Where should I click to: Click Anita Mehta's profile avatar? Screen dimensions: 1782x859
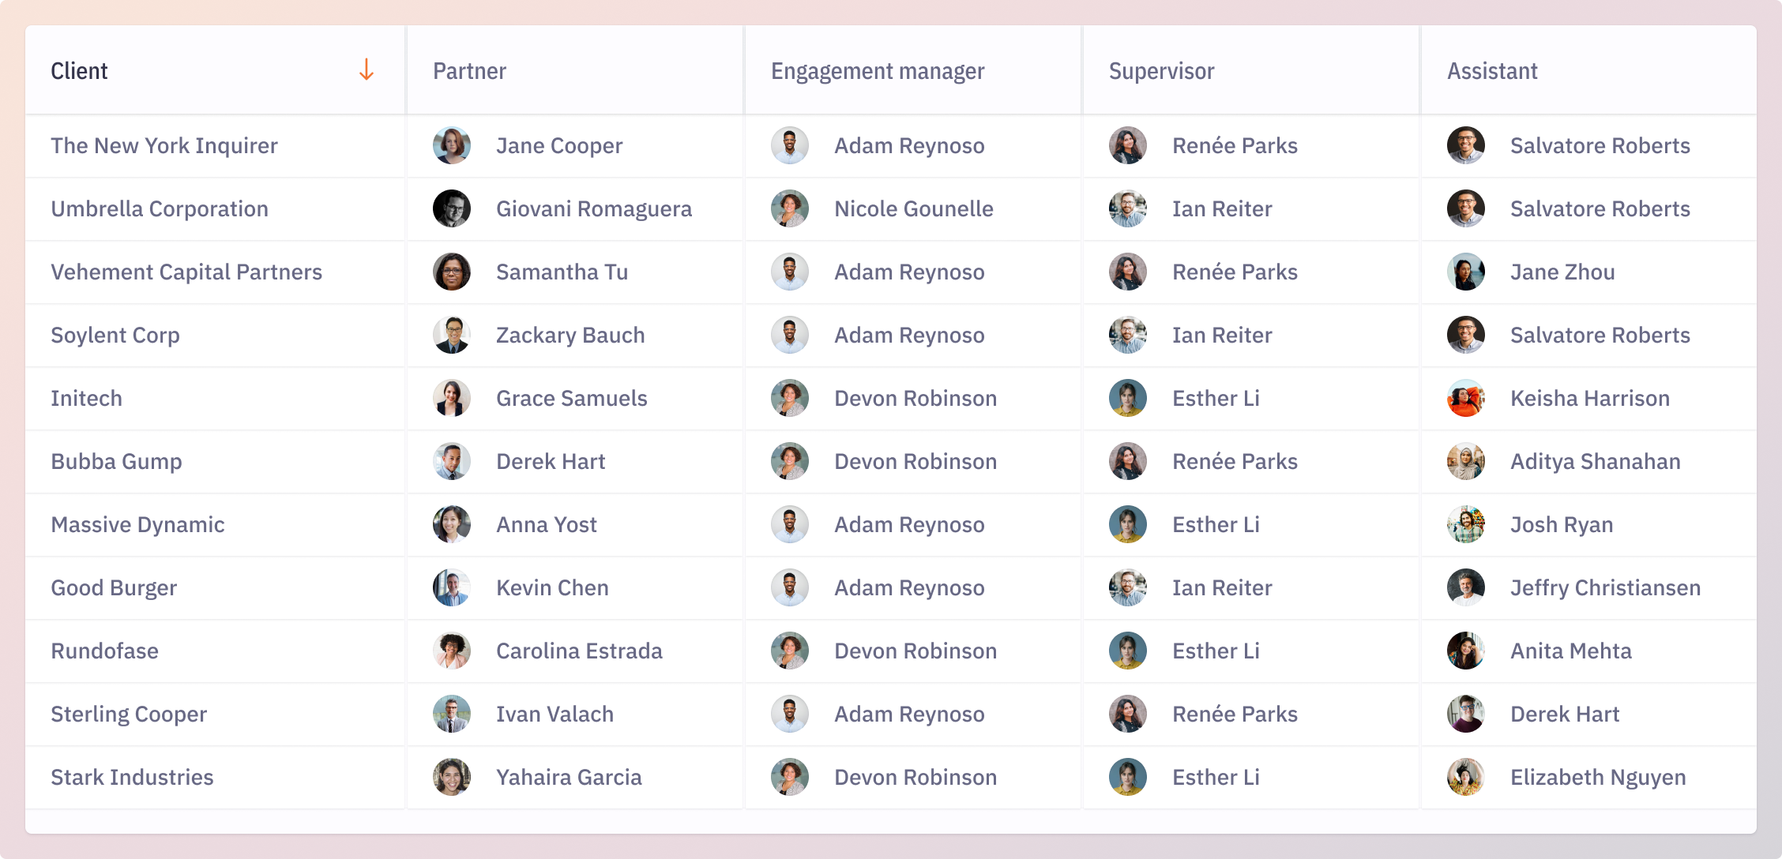(1466, 651)
